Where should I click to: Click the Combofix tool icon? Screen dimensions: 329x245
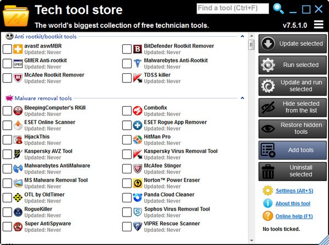pyautogui.click(x=138, y=111)
